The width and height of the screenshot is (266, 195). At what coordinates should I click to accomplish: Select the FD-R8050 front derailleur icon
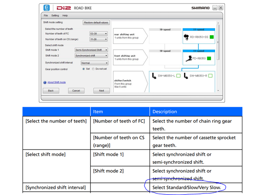(x=189, y=58)
